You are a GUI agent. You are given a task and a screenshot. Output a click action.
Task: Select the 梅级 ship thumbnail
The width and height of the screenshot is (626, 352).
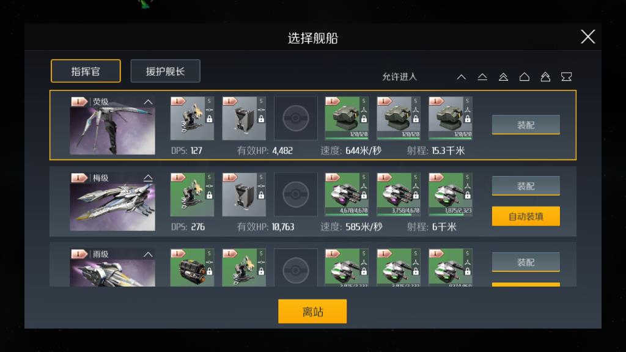point(112,202)
